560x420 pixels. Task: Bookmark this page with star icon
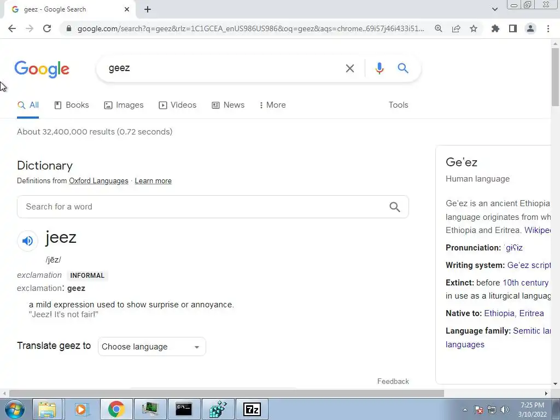pos(474,28)
